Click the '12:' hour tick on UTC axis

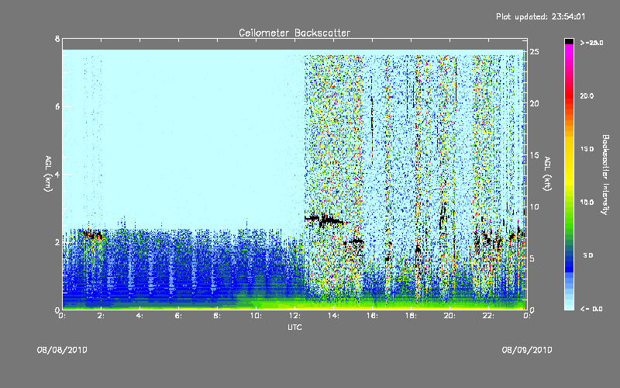tap(294, 316)
